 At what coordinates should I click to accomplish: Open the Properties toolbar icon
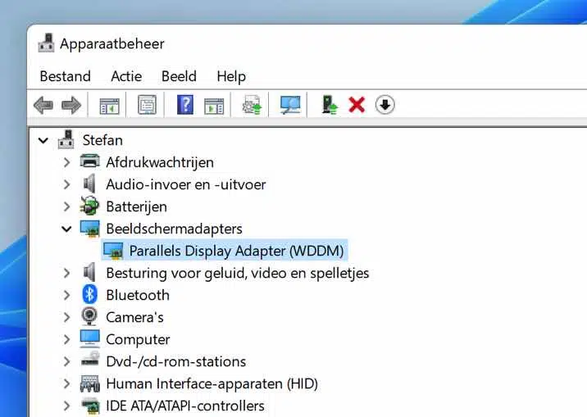pyautogui.click(x=147, y=105)
